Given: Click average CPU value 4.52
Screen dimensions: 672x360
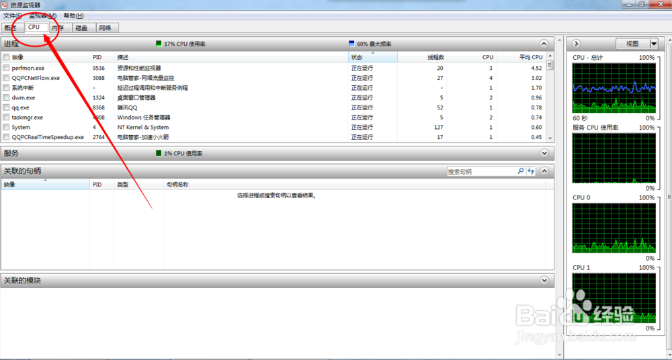Looking at the screenshot, I should point(536,68).
